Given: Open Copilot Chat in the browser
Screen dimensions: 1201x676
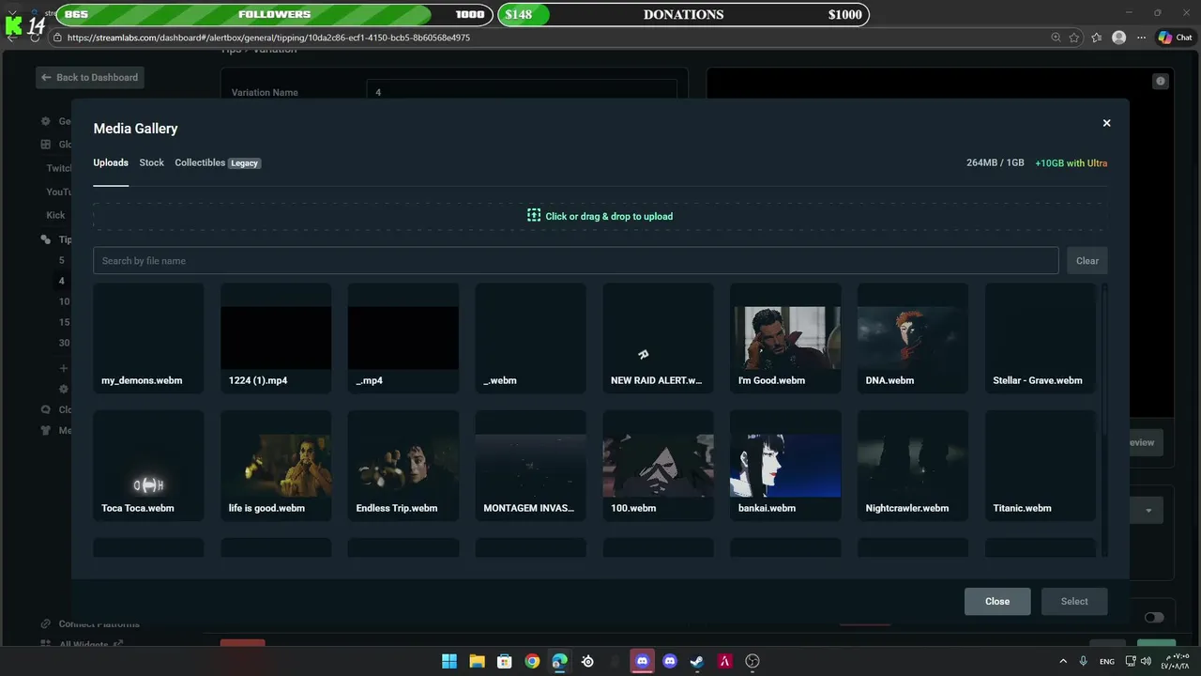Looking at the screenshot, I should 1176,38.
